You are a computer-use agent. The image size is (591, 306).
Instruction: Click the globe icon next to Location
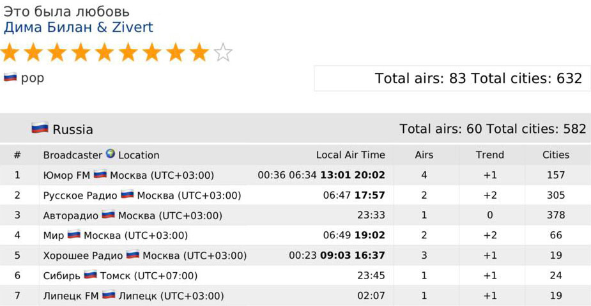pyautogui.click(x=110, y=154)
